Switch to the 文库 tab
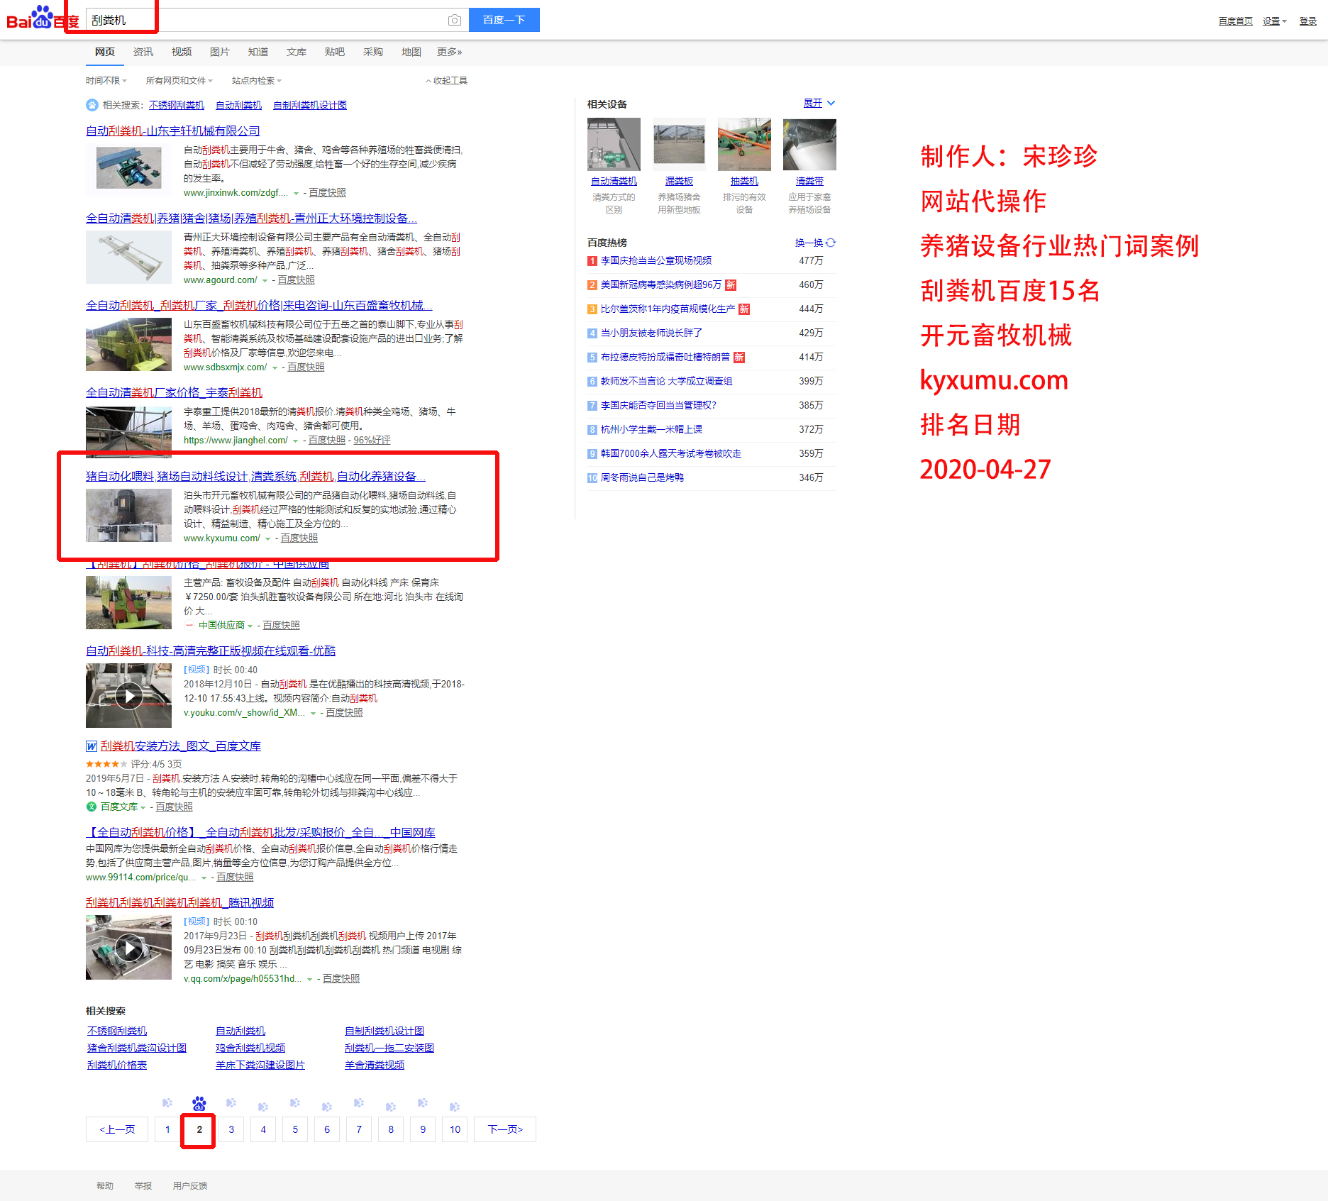1328x1201 pixels. 297,52
